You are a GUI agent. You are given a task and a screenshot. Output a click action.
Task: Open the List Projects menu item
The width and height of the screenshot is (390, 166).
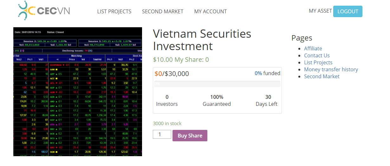click(114, 11)
